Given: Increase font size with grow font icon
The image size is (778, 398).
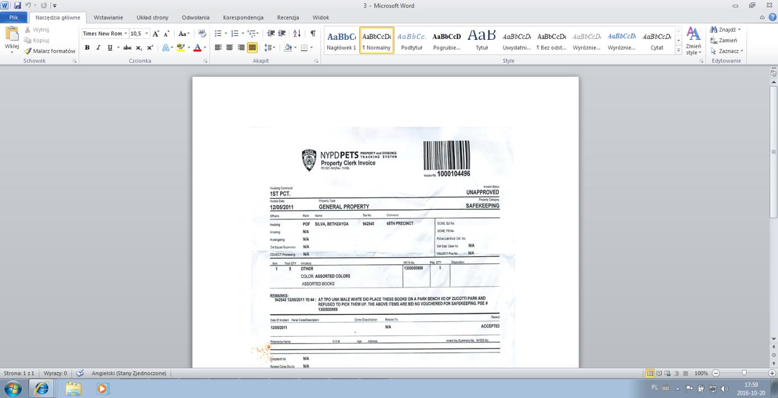Looking at the screenshot, I should pyautogui.click(x=155, y=33).
